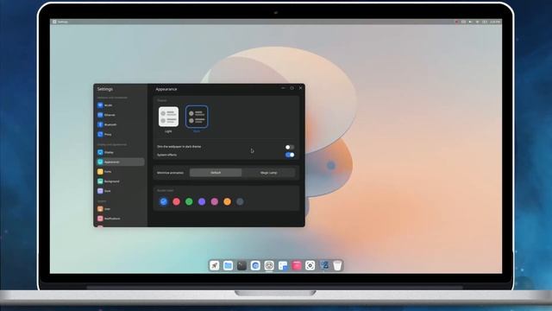Viewport: 552px width, 311px height.
Task: Pick the orange accent color
Action: pos(227,201)
